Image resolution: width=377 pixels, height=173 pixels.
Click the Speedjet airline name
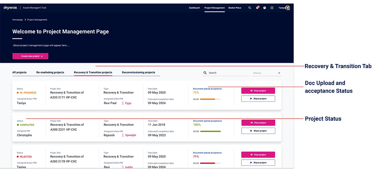[x=131, y=135]
